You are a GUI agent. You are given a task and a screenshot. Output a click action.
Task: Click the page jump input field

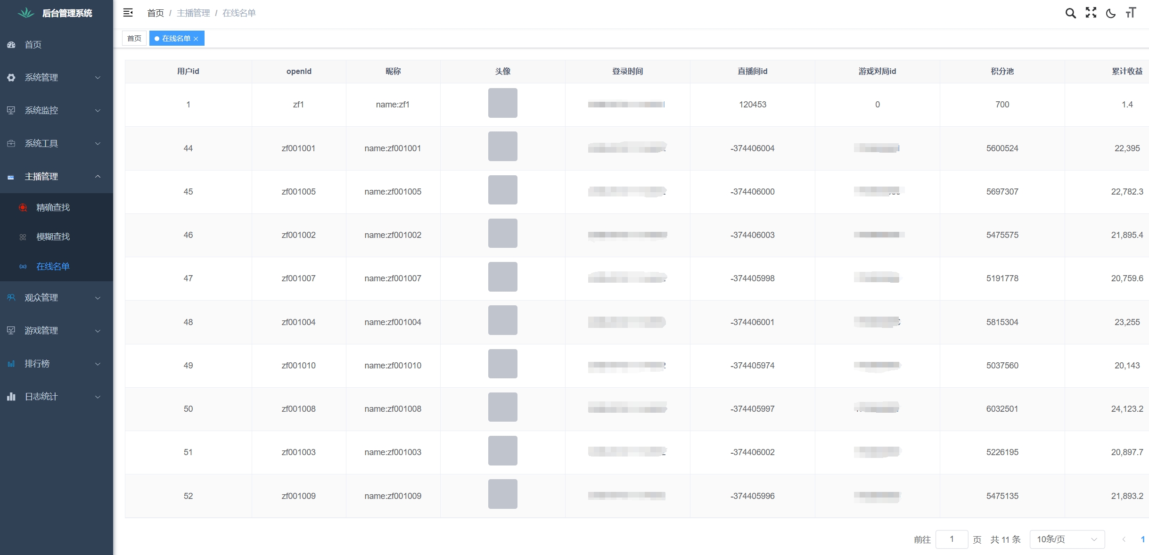(952, 539)
